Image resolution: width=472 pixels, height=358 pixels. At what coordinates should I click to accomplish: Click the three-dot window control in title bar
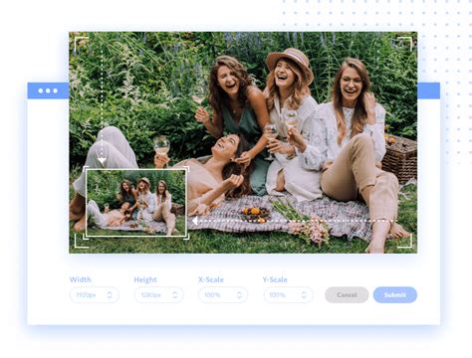(x=48, y=90)
